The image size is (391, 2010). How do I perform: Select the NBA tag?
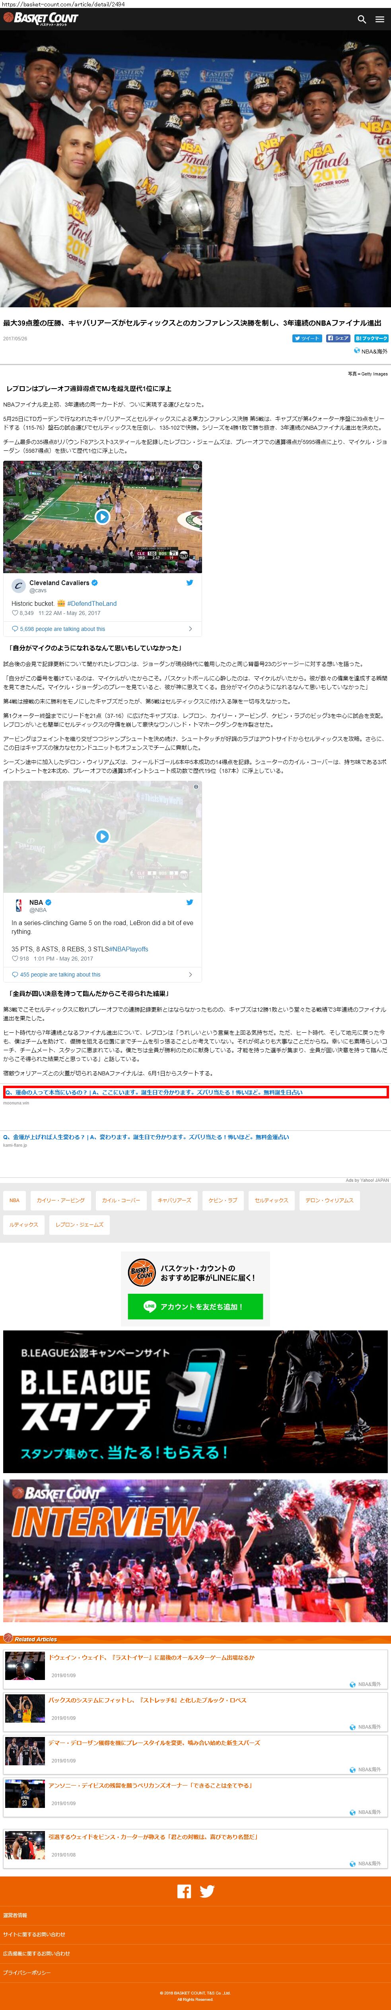[15, 1200]
